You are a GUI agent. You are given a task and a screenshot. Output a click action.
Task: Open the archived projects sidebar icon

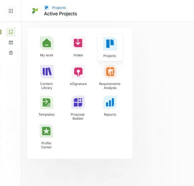[11, 42]
